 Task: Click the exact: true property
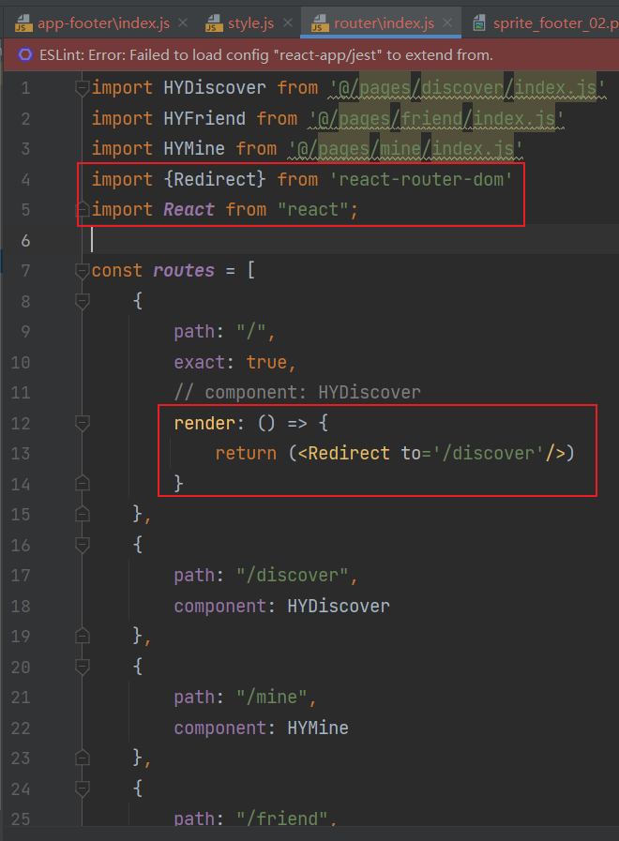click(234, 362)
